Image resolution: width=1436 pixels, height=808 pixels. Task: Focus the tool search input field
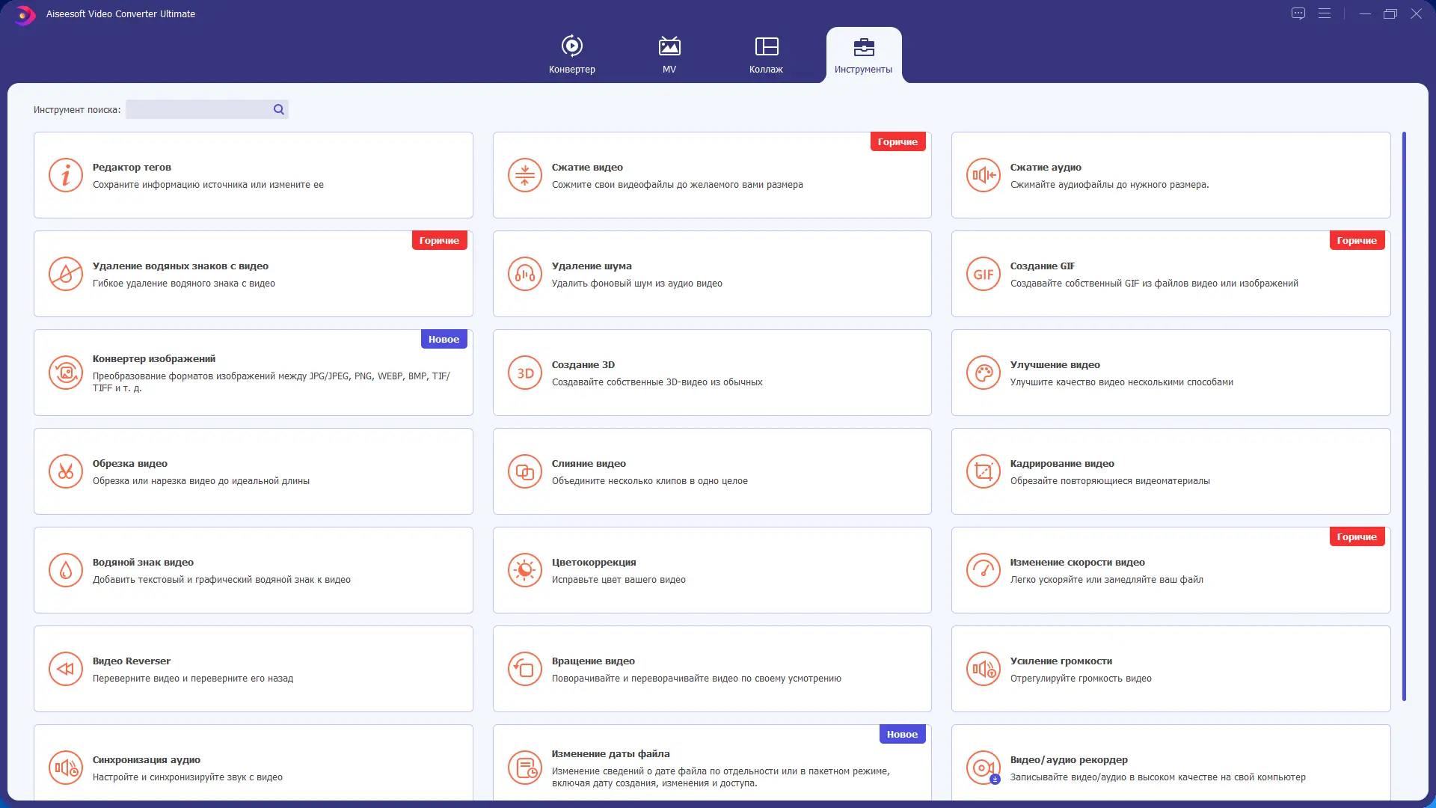click(198, 110)
